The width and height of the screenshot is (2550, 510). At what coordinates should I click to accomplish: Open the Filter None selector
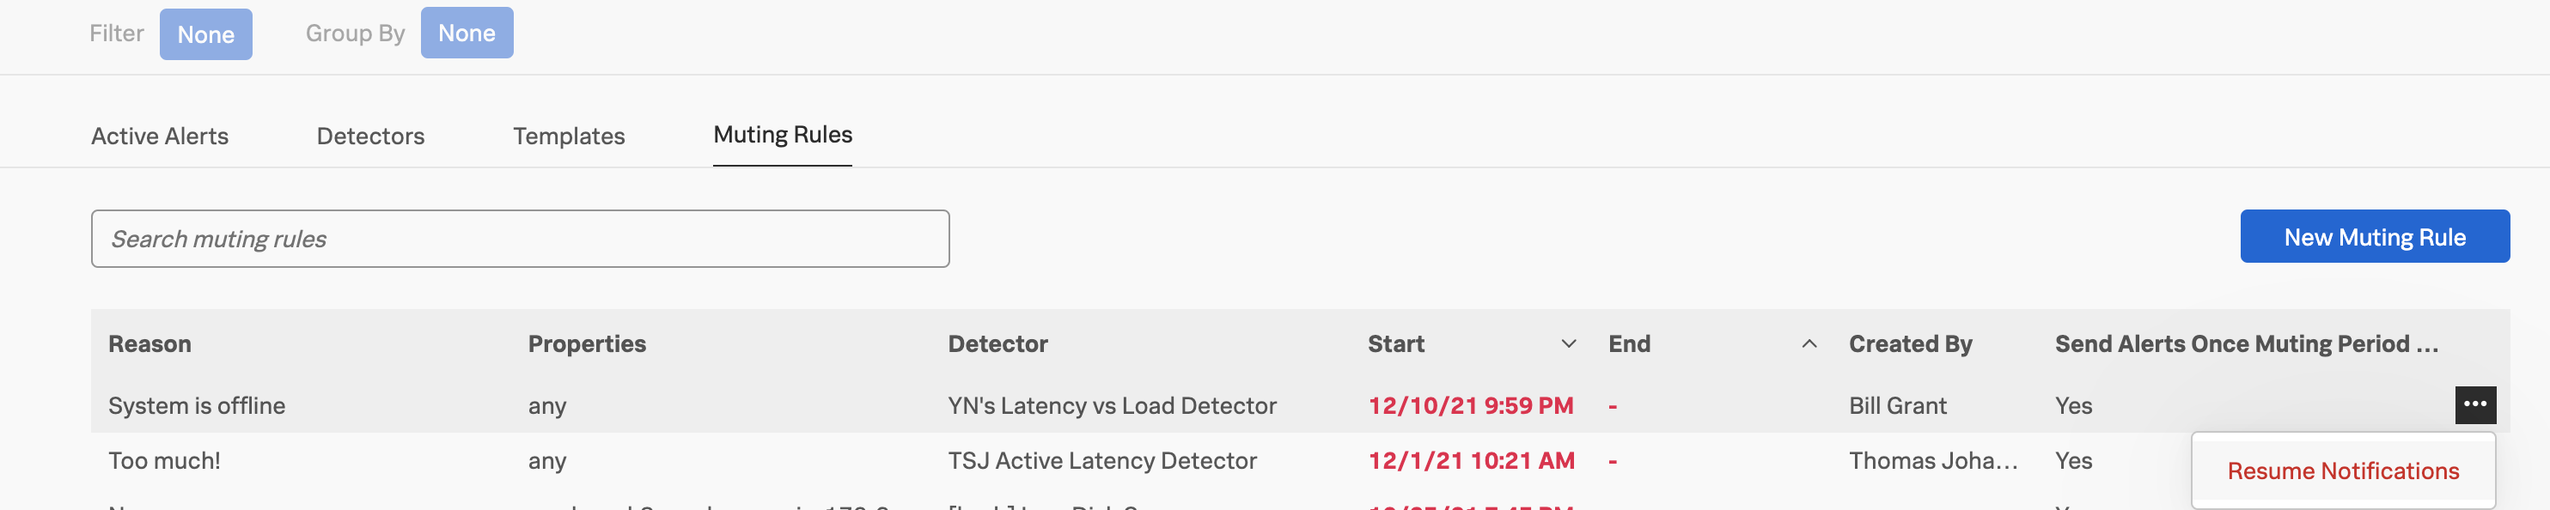pos(204,34)
